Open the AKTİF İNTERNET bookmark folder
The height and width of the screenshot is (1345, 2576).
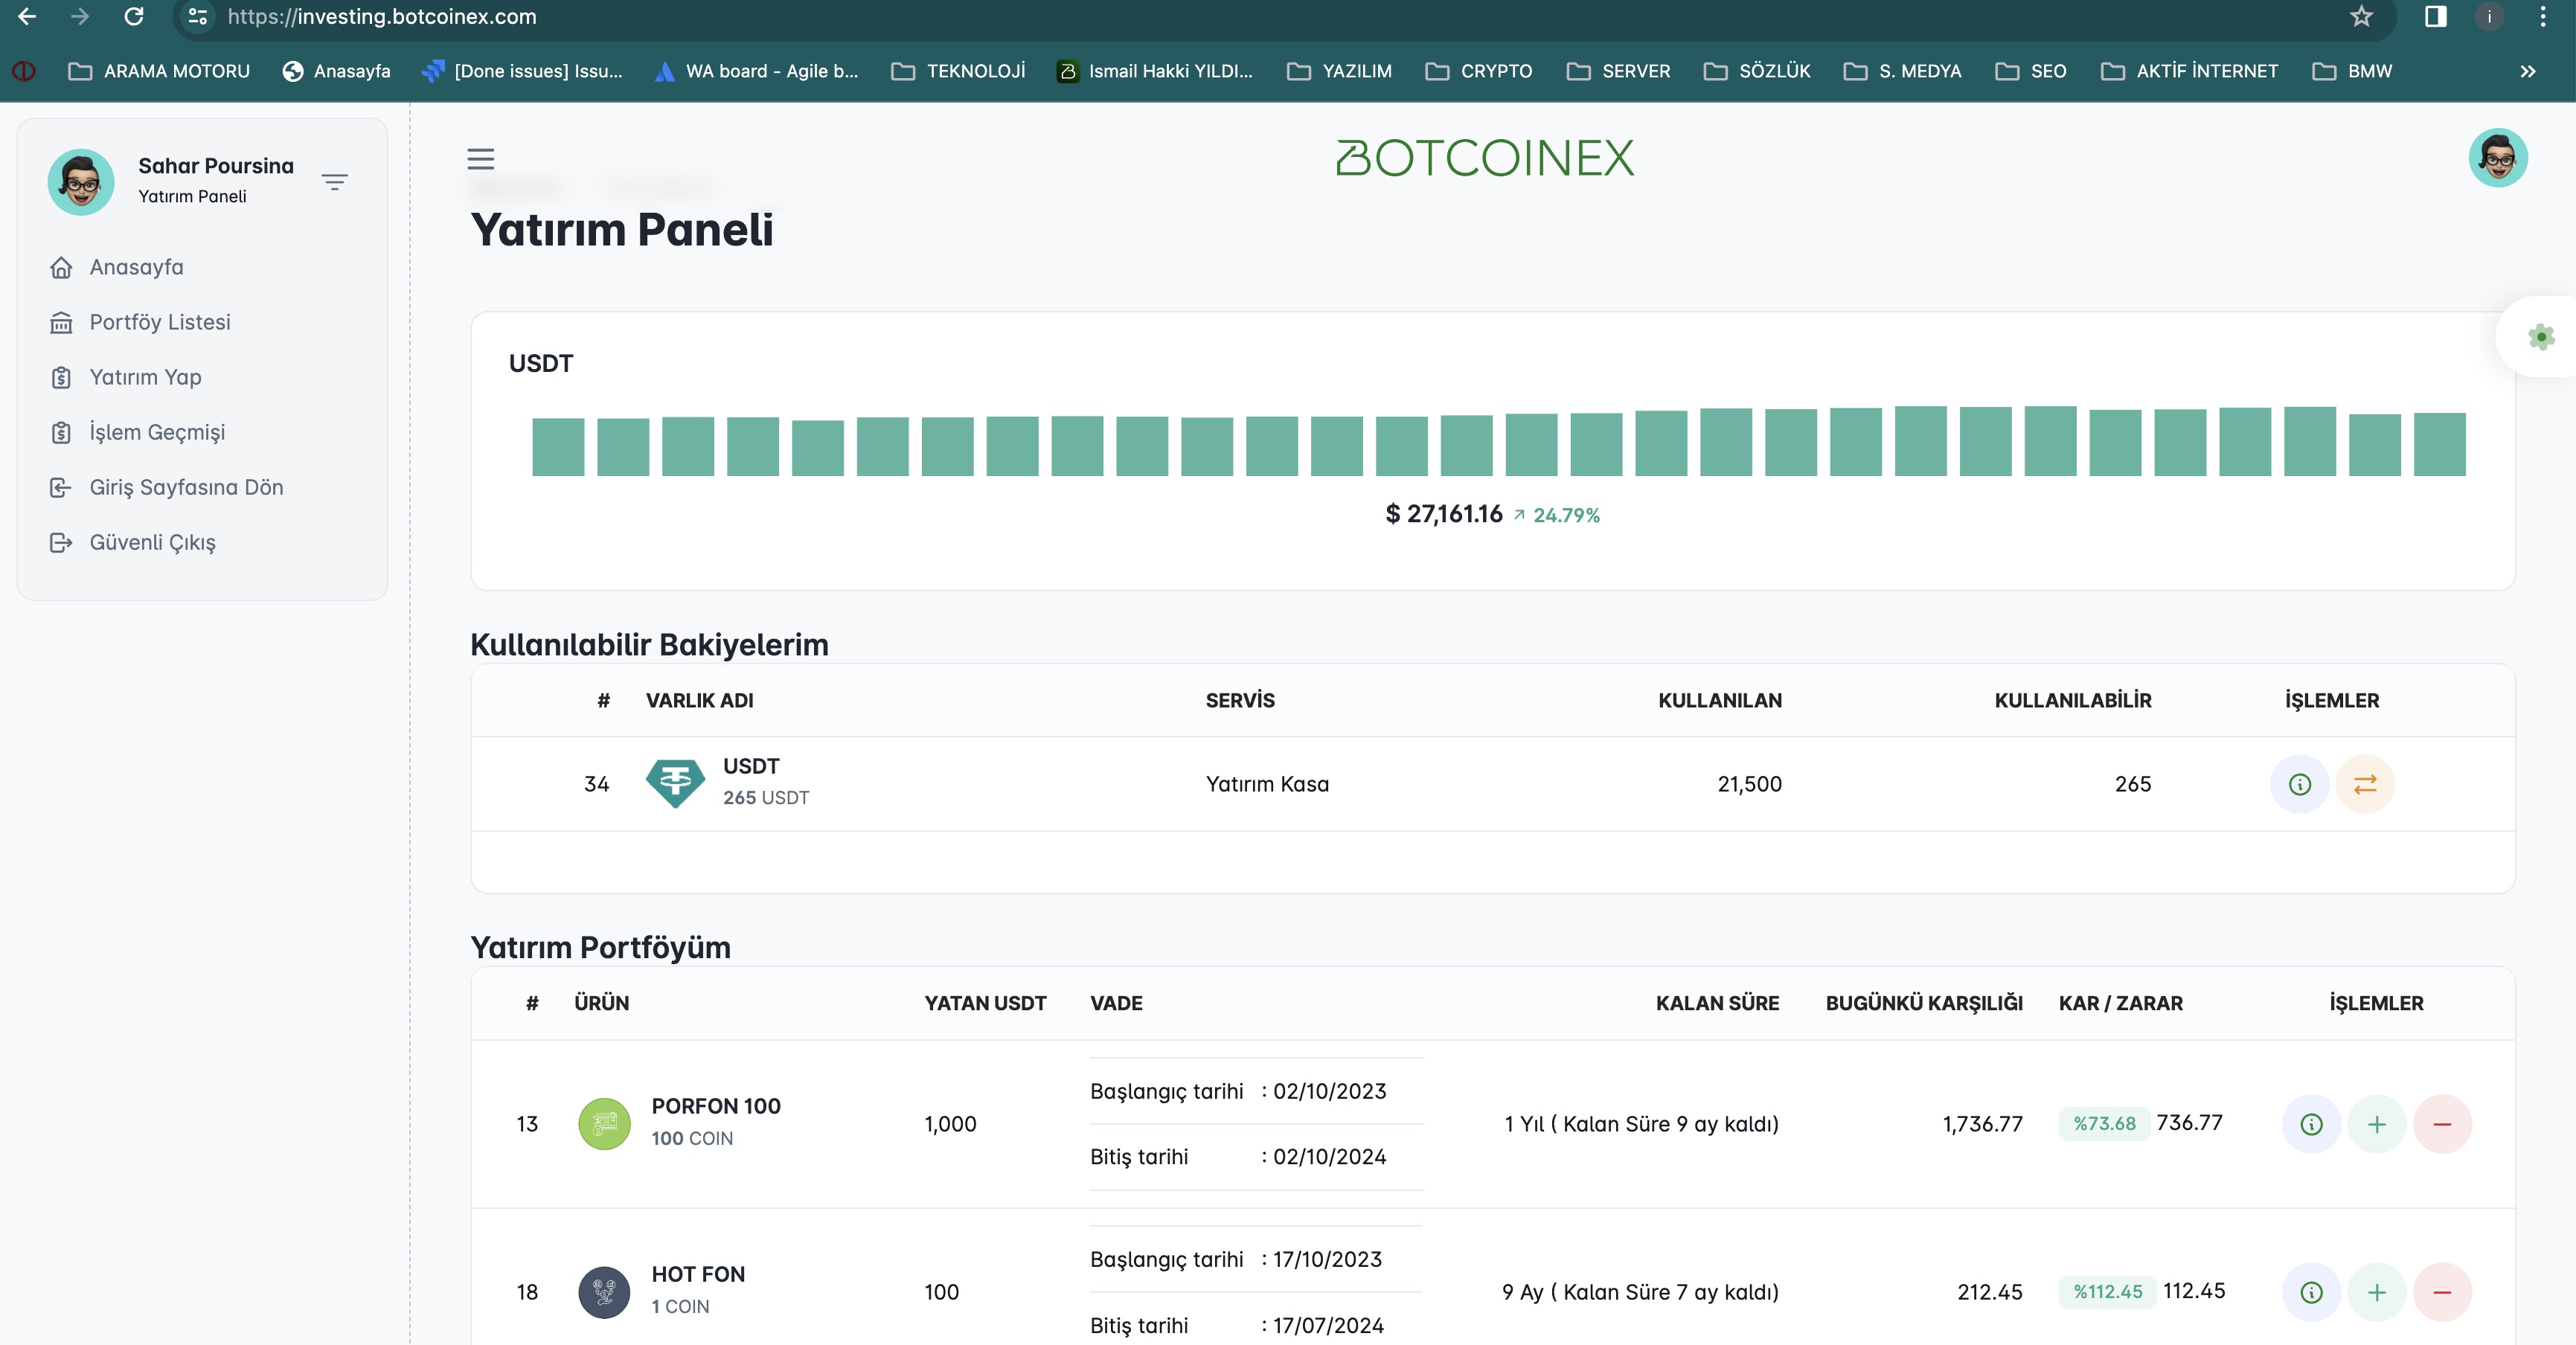coord(2189,71)
